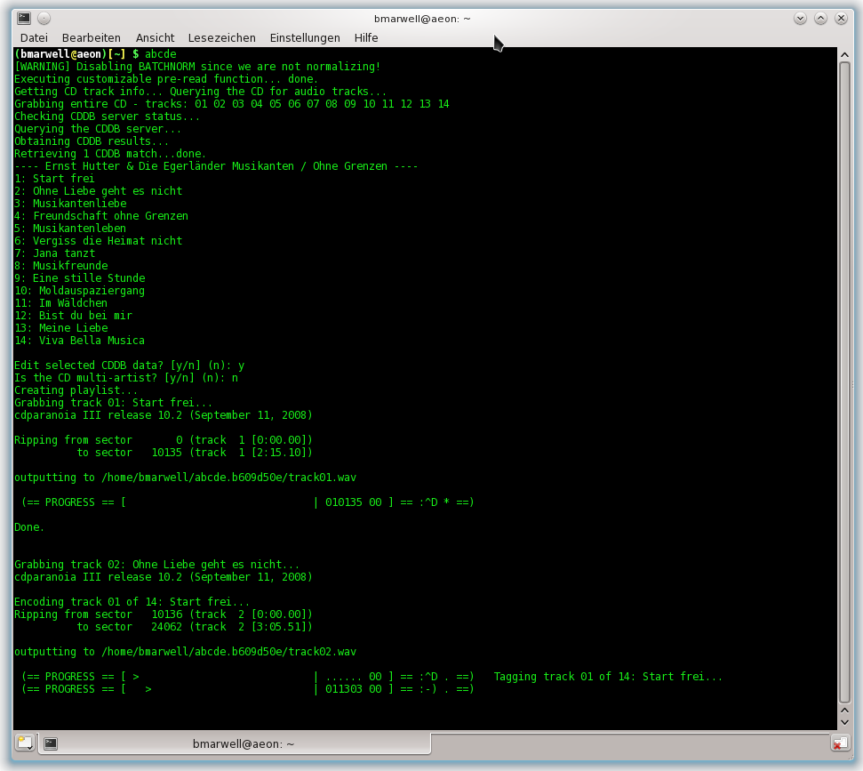Open the Datei menu
The image size is (863, 771).
click(x=34, y=38)
